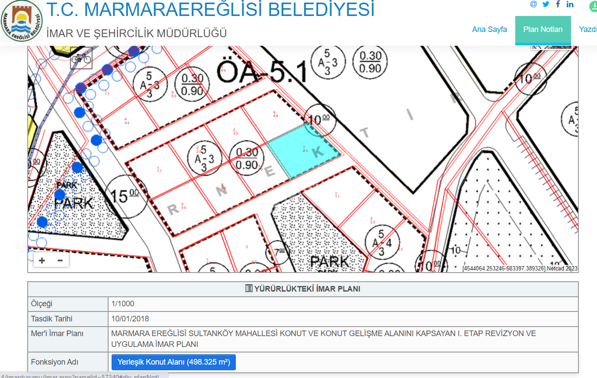The width and height of the screenshot is (597, 378).
Task: Open the Facebook social link
Action: tap(558, 4)
